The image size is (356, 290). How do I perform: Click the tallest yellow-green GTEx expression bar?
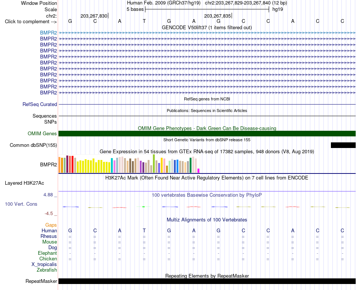click(x=154, y=164)
